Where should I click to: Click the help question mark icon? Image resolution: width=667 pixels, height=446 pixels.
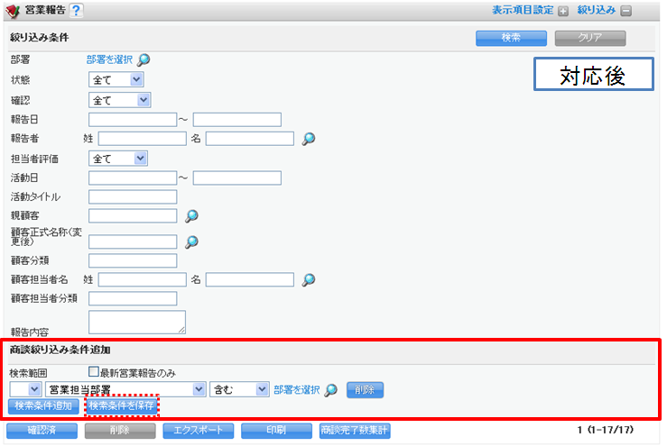tap(88, 11)
